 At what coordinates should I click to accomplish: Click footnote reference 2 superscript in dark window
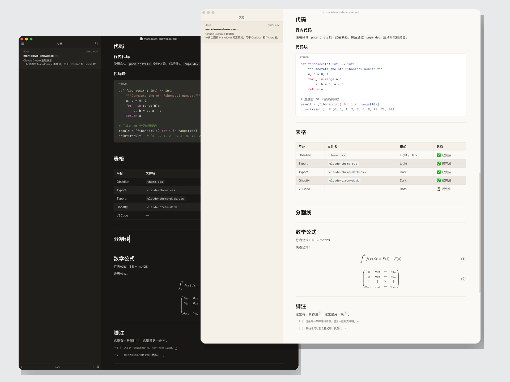[164, 340]
